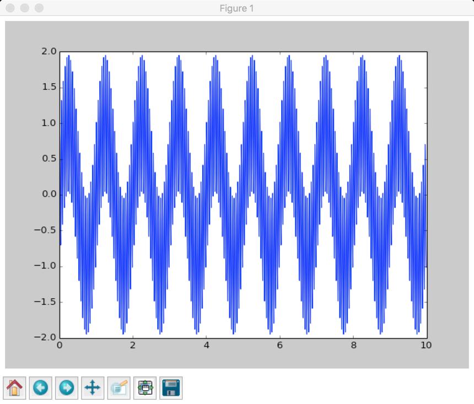This screenshot has width=474, height=404.
Task: Click the 2.0 label on the y-axis
Action: [49, 52]
